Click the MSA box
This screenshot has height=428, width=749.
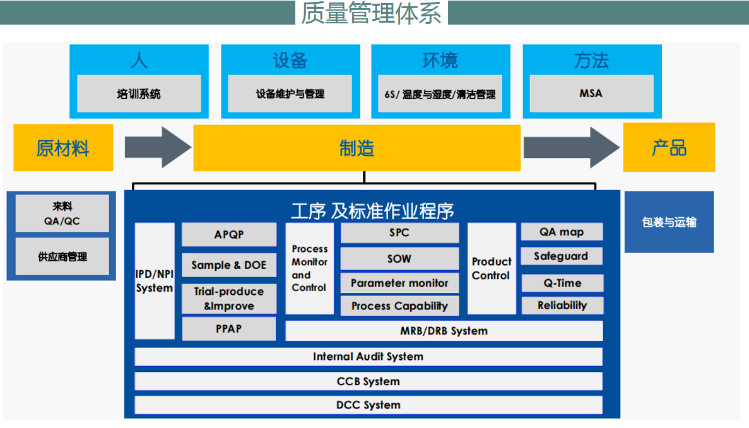(591, 93)
